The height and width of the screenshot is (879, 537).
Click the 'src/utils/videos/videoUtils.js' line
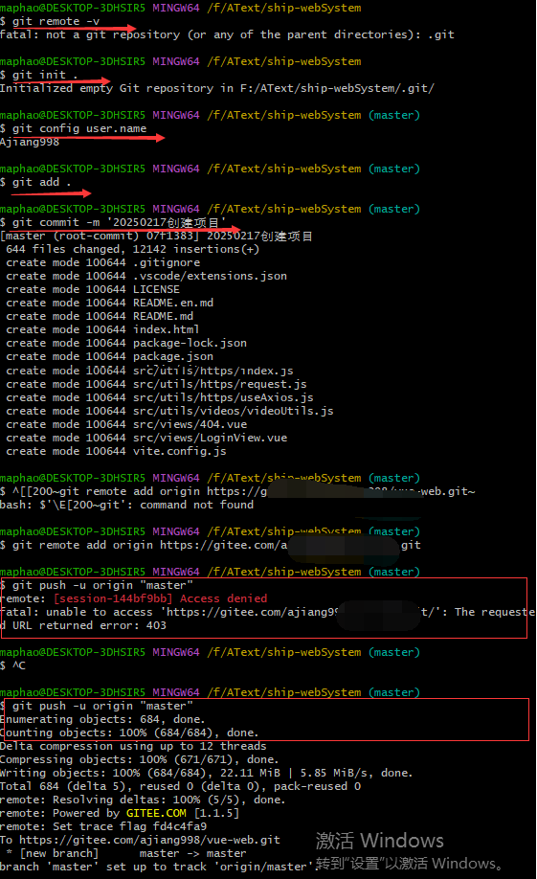coord(169,412)
